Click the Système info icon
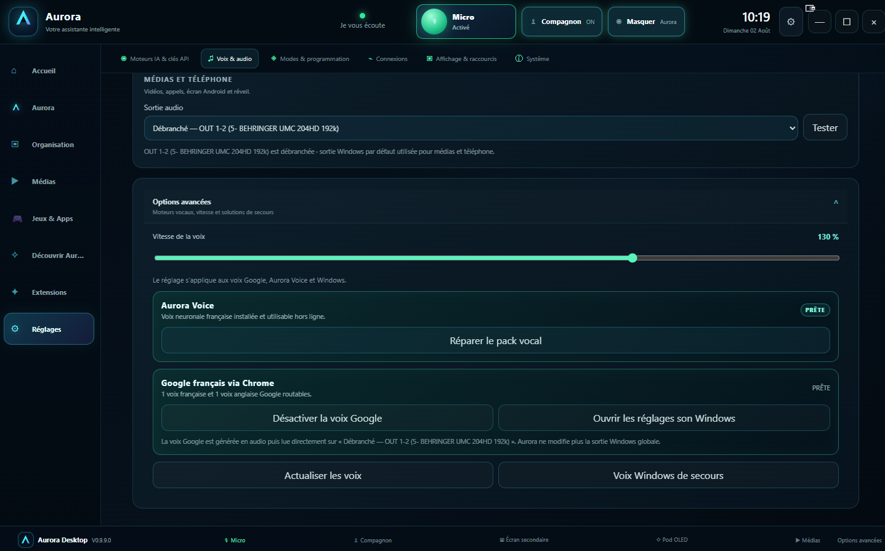 point(519,58)
